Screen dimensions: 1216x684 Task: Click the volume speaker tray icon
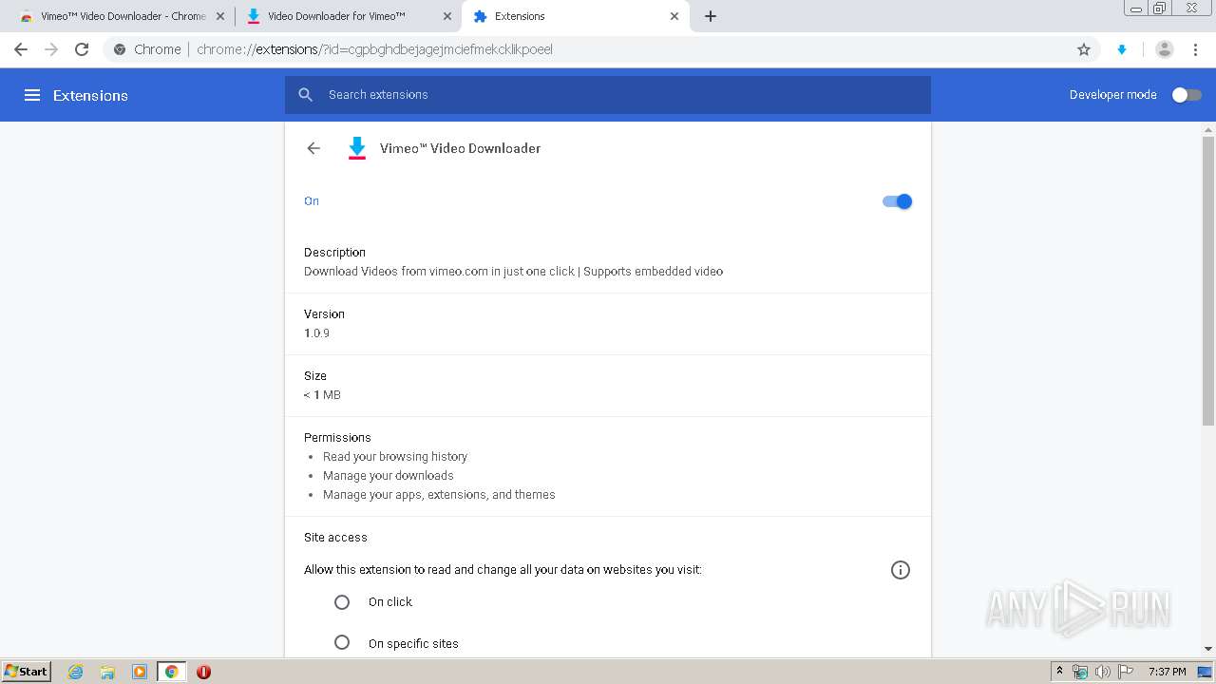(x=1103, y=672)
